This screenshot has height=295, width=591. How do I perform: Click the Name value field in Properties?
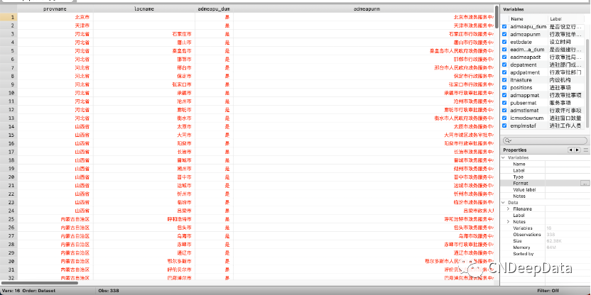[568, 164]
